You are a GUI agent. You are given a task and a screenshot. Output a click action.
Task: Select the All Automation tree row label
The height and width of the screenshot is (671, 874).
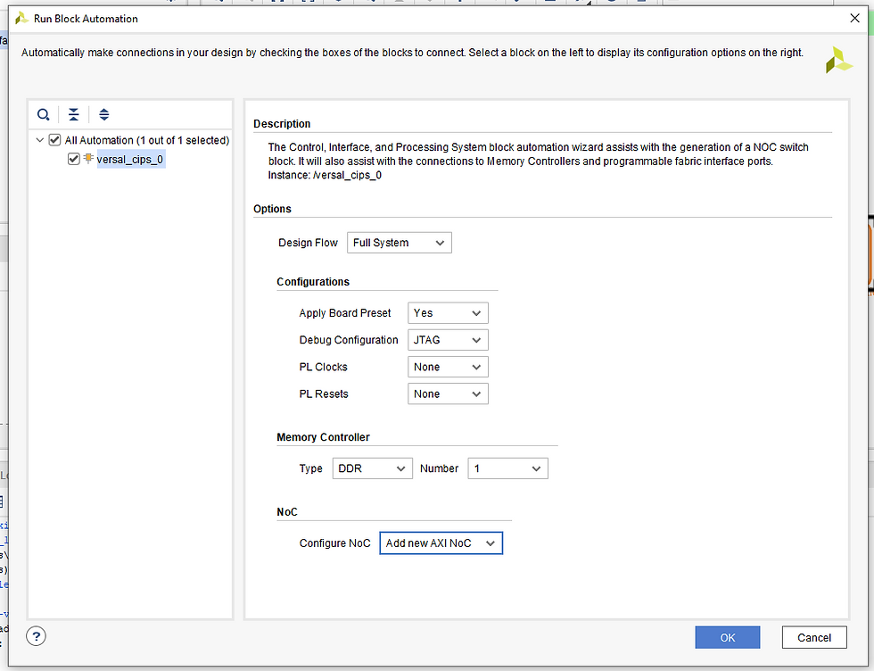(147, 140)
